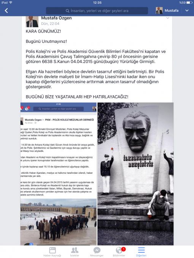Open the Atatürk monument photo

135,174
